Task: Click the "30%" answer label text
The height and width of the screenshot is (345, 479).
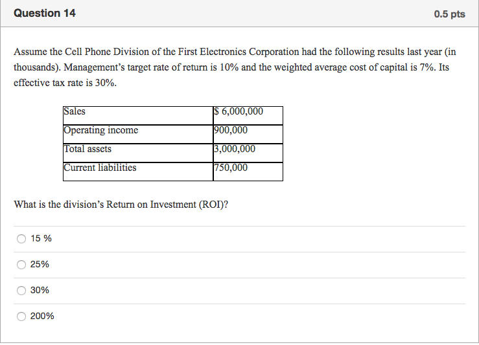Action: point(40,291)
